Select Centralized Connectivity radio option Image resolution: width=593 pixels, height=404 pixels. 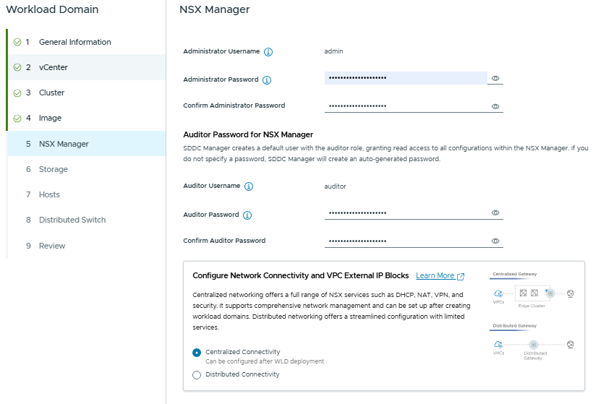click(x=197, y=353)
